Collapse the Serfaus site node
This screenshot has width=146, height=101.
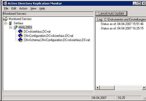(5, 23)
